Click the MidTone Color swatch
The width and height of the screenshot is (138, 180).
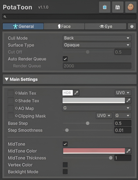[x=94, y=151]
